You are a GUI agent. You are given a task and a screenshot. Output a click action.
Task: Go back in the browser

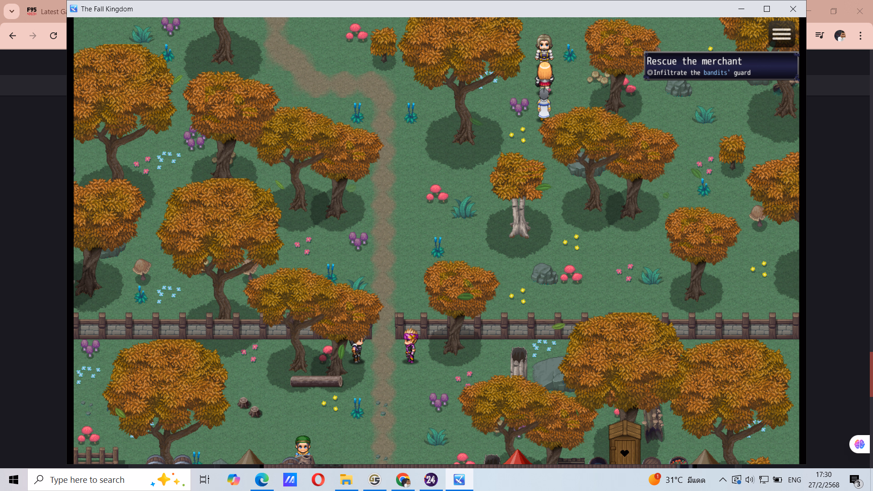point(13,35)
